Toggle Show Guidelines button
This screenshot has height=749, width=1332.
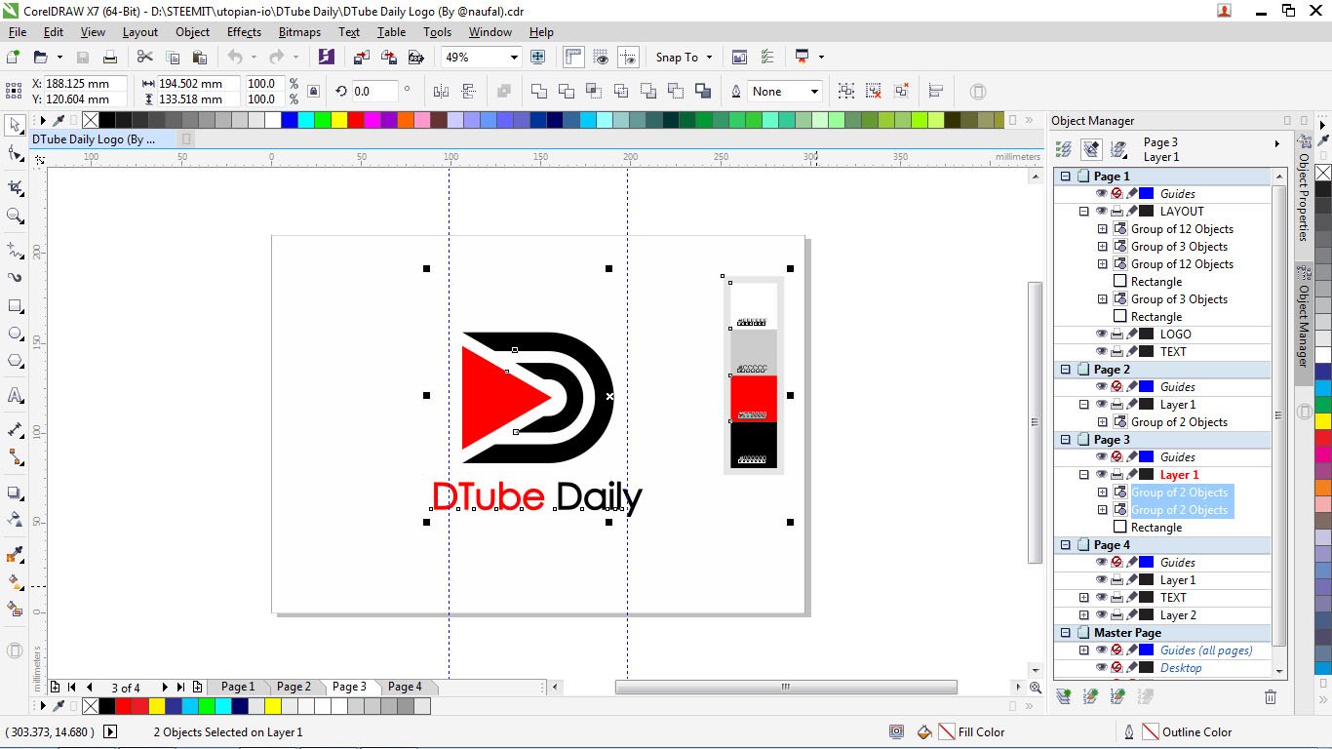629,58
